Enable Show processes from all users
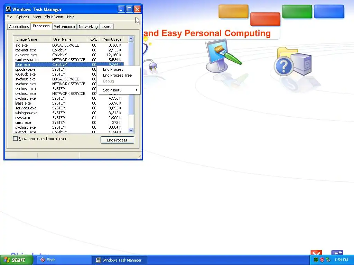Screen dimensions: 354x265 pos(15,139)
